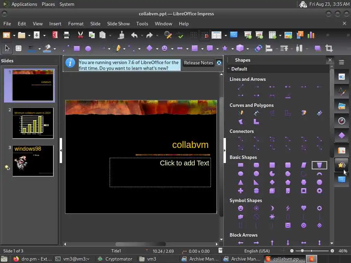Adjust the zoom slider handle
The height and width of the screenshot is (263, 351).
point(302,251)
